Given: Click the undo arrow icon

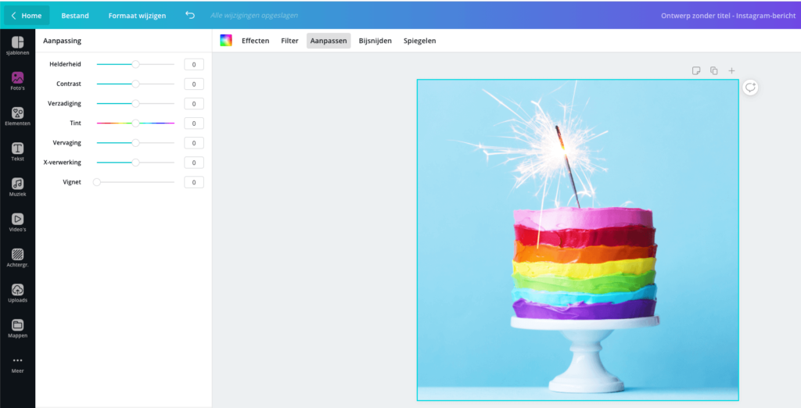Looking at the screenshot, I should (190, 15).
